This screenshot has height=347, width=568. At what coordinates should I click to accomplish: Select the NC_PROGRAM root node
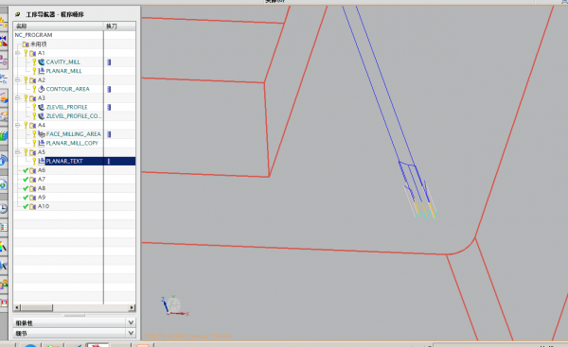33,35
